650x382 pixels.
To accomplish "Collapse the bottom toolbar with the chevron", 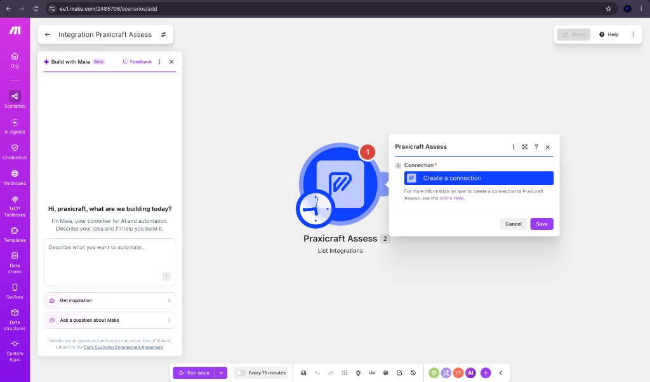I will pyautogui.click(x=501, y=373).
